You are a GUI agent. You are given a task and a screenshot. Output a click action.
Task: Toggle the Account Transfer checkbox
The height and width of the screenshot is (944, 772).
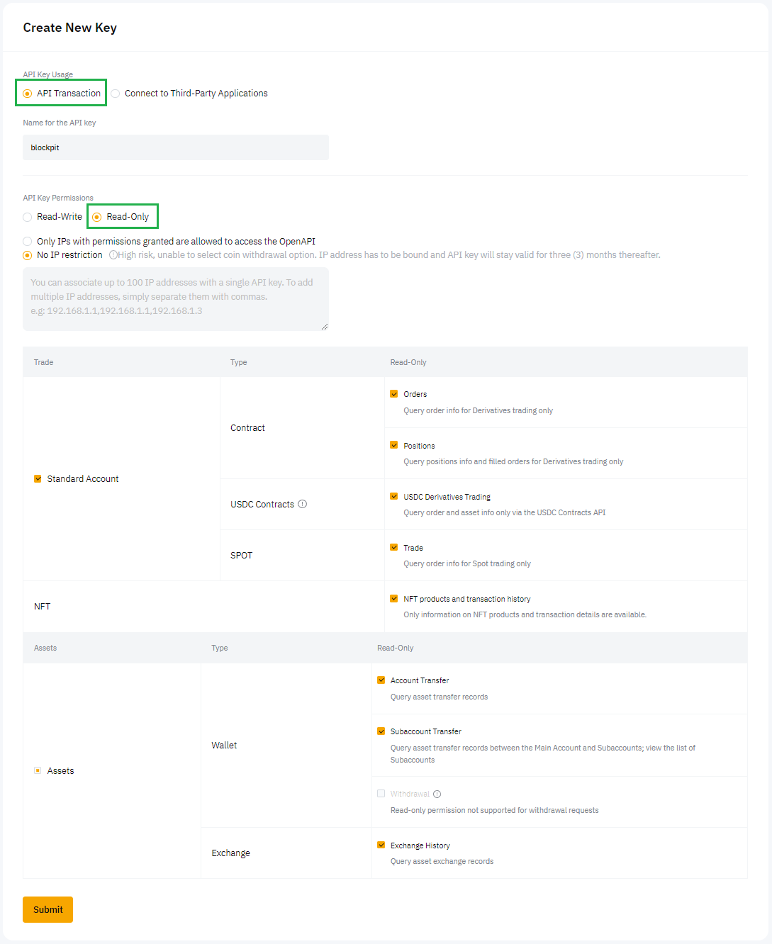(x=381, y=680)
